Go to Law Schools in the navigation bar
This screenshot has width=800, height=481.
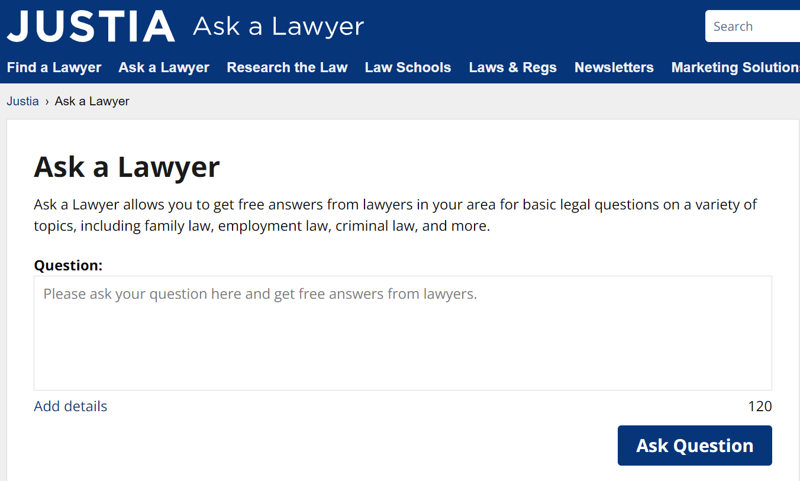click(x=408, y=67)
